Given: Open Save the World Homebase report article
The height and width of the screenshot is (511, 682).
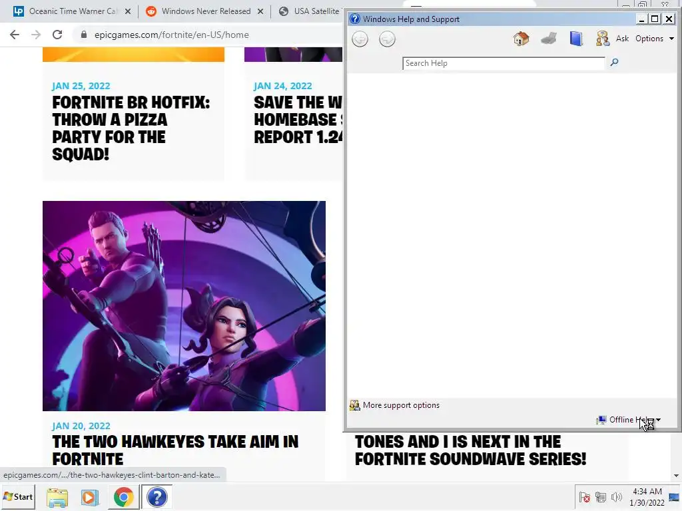Looking at the screenshot, I should [x=298, y=120].
